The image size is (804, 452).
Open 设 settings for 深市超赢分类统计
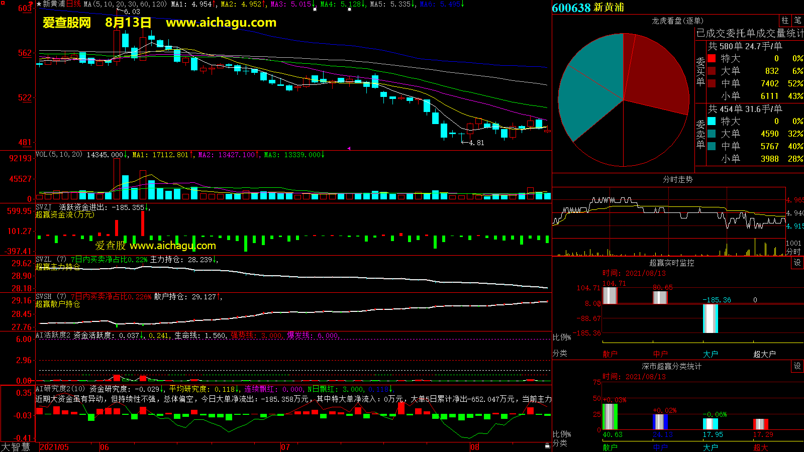point(797,366)
